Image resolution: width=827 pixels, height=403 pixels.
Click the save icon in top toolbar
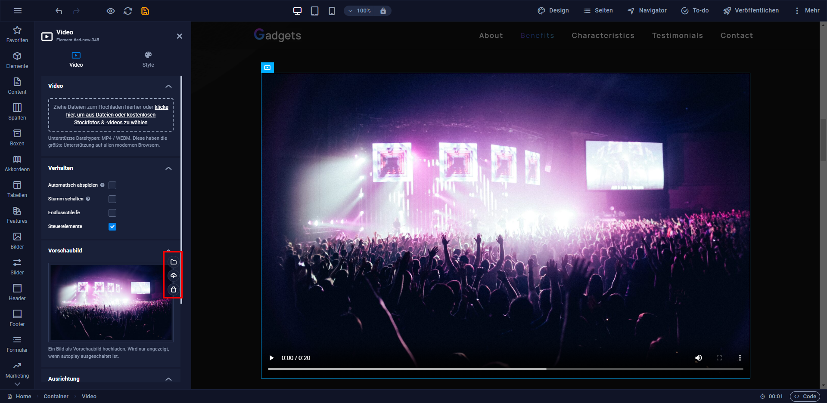click(145, 11)
